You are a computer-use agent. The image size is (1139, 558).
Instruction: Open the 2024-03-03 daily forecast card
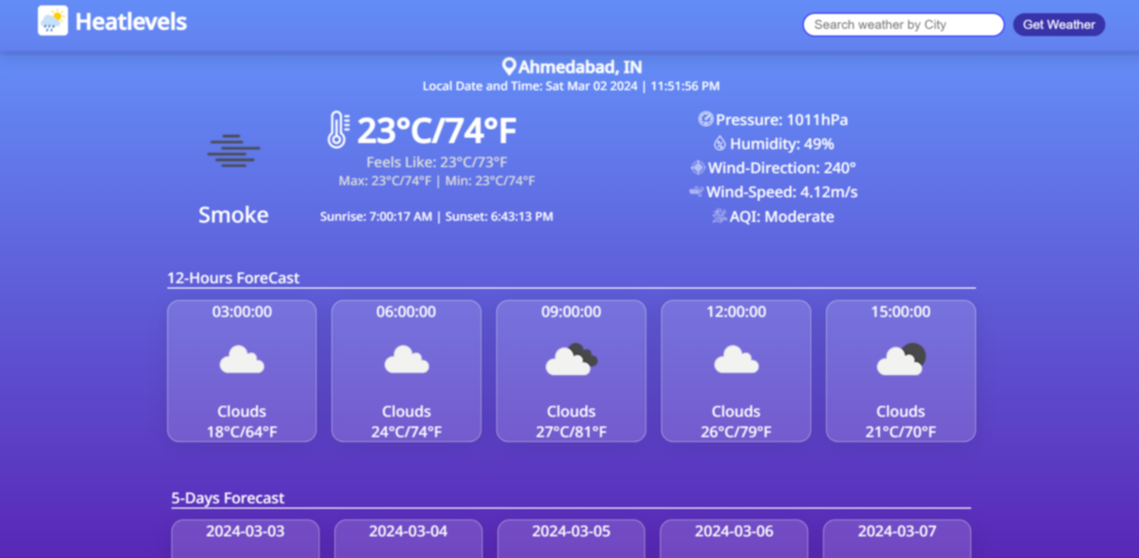point(245,538)
